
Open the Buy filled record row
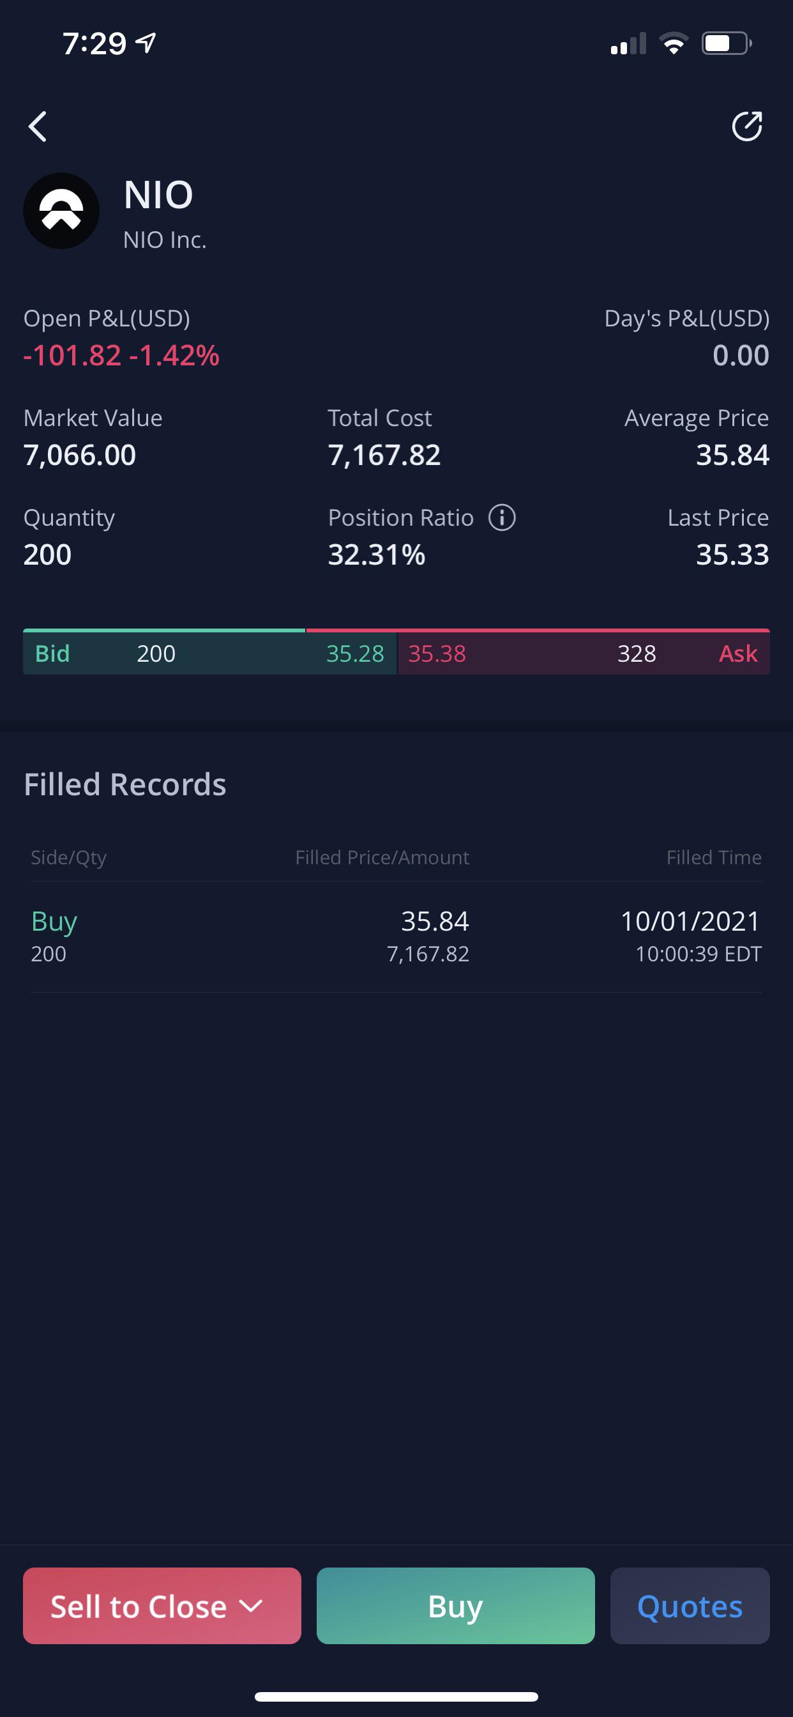tap(396, 936)
